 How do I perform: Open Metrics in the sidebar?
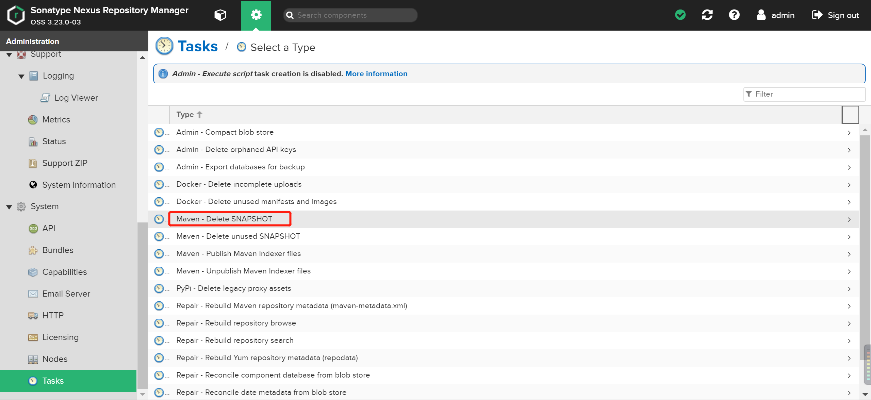tap(56, 120)
